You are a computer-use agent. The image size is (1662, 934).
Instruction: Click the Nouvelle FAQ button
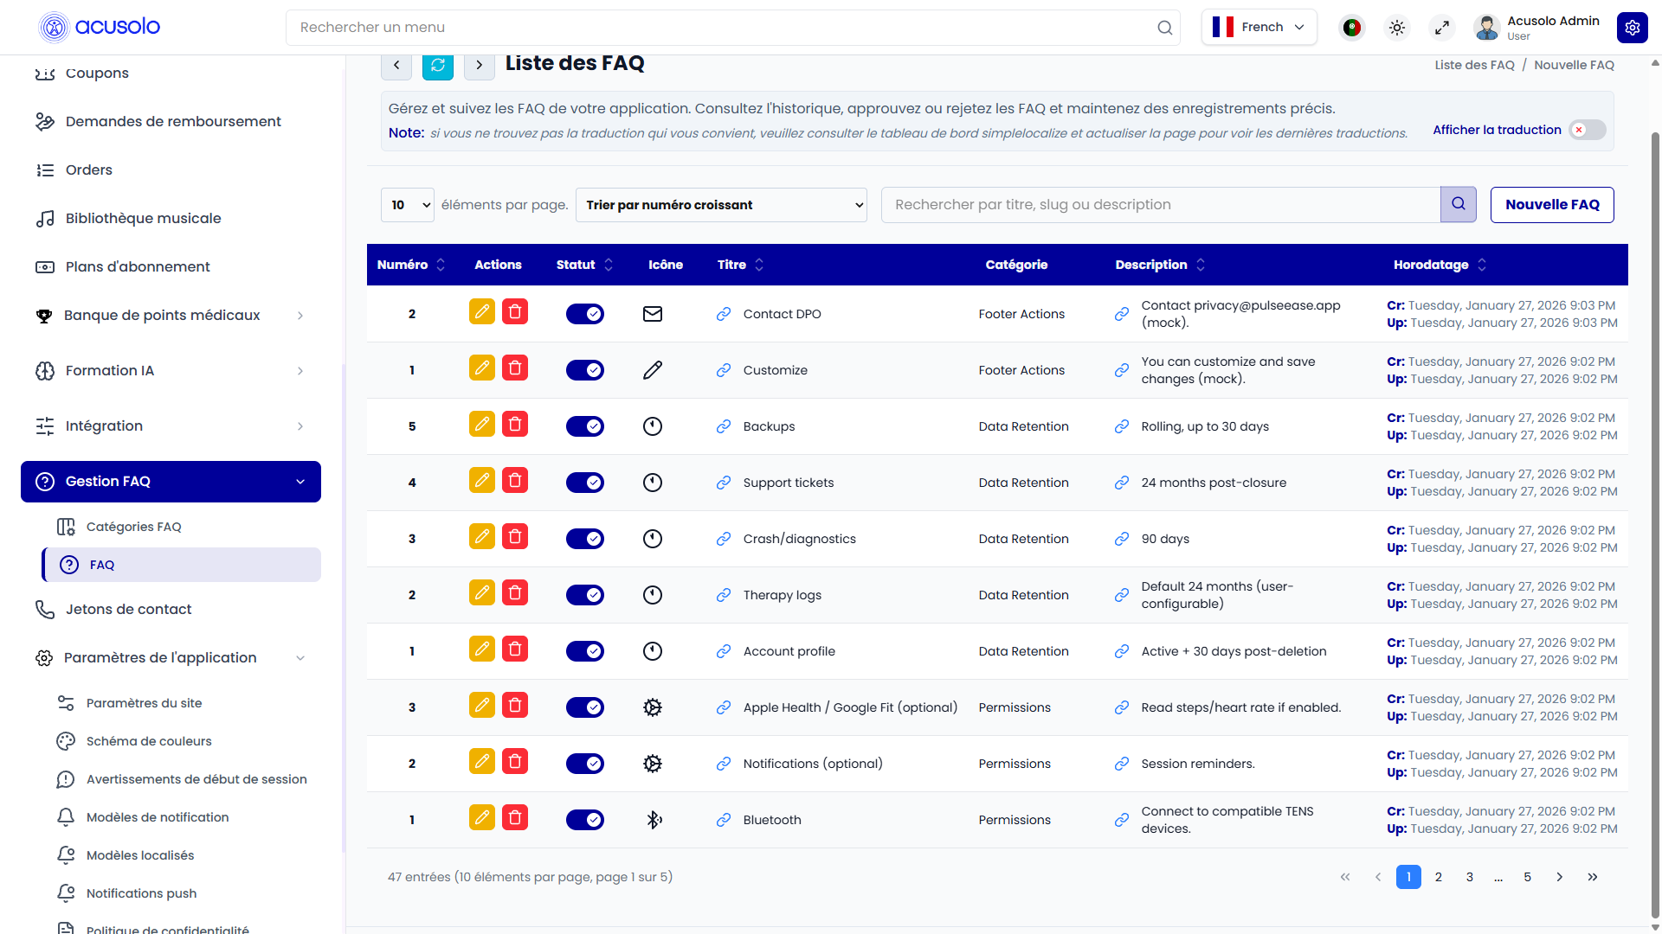coord(1552,205)
